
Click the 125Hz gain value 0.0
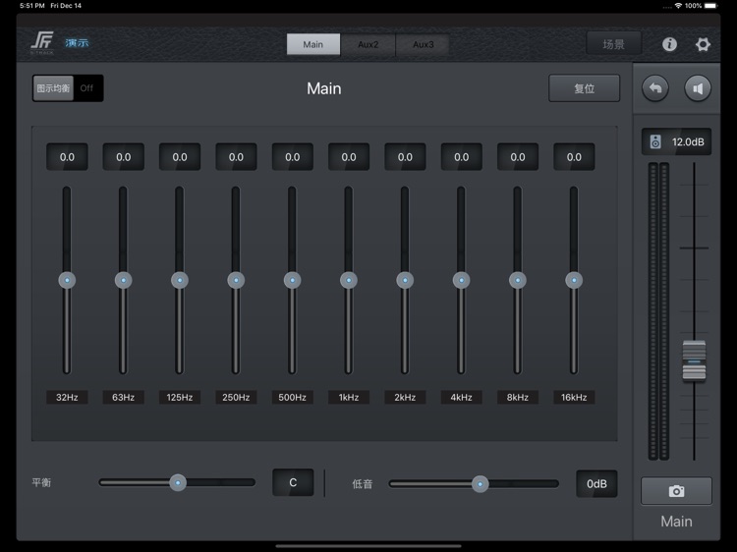180,157
